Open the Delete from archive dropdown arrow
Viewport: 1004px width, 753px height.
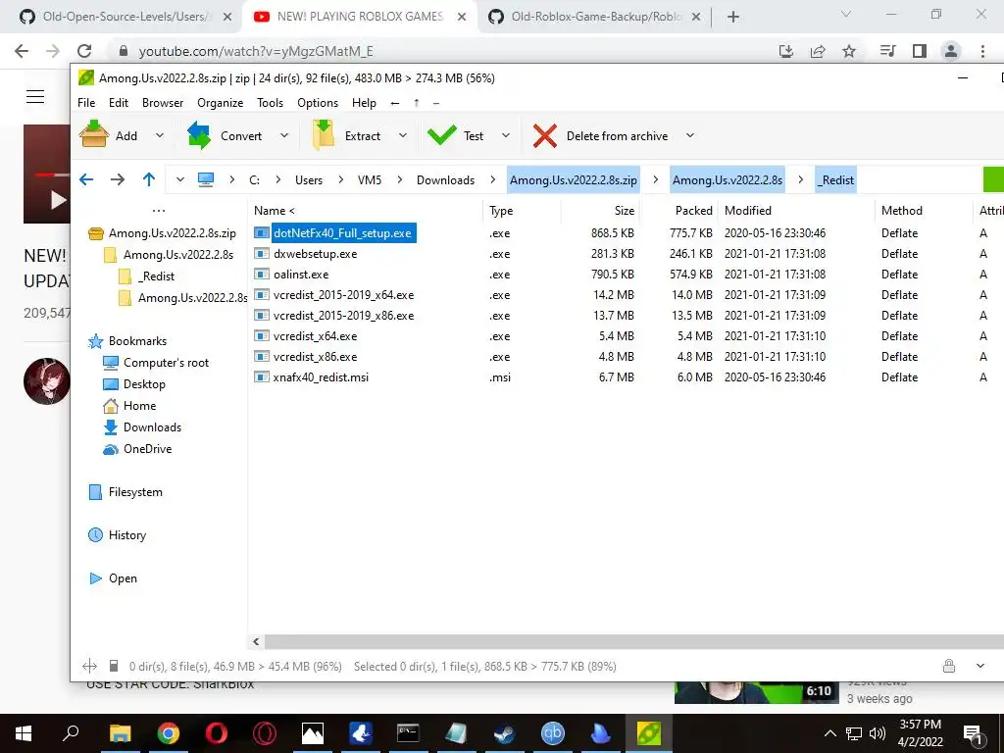689,135
